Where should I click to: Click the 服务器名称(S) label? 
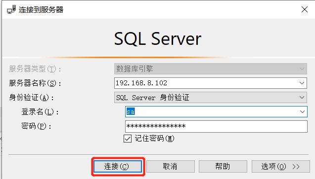pos(35,83)
